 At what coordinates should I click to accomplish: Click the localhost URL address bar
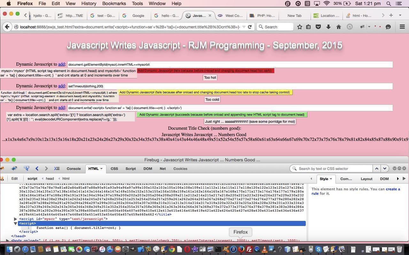coord(129,27)
